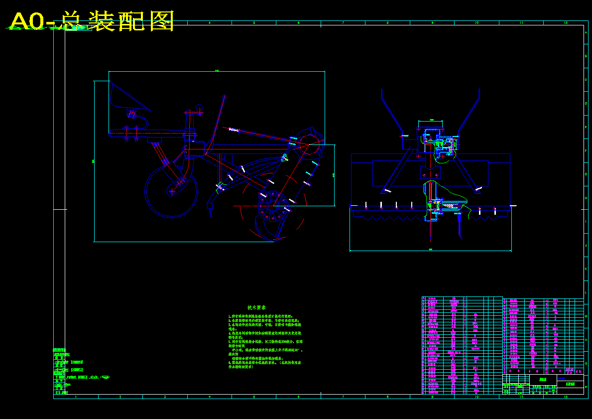Viewport: 592px width, 419px height.
Task: Select the large ground wheel in side view
Action: (171, 191)
